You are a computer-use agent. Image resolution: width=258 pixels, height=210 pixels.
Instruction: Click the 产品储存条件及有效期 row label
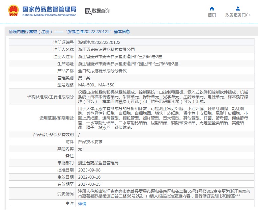53,135
